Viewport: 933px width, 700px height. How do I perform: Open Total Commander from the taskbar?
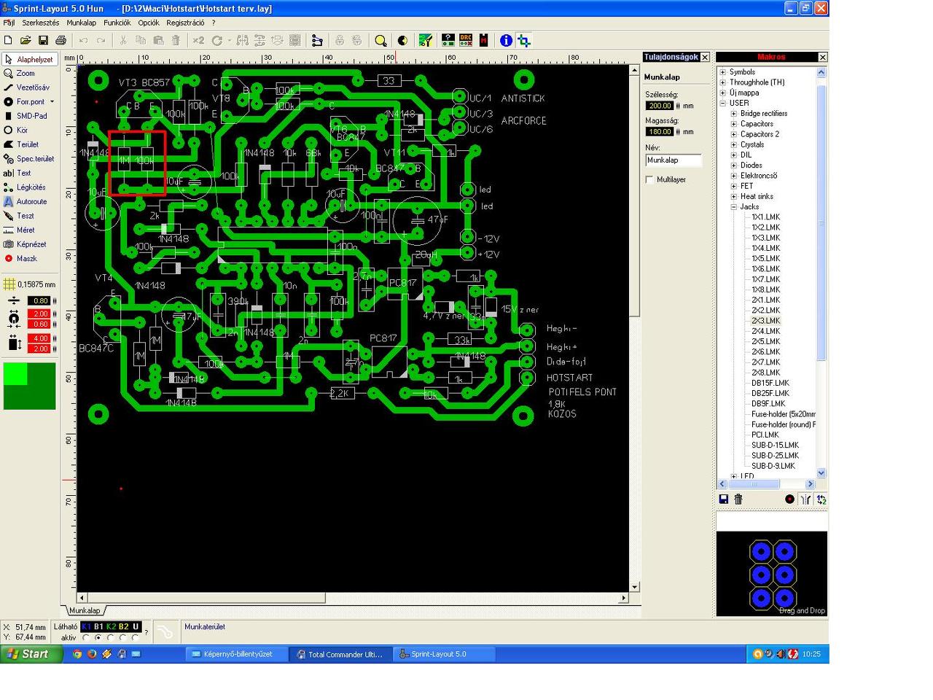click(x=340, y=654)
